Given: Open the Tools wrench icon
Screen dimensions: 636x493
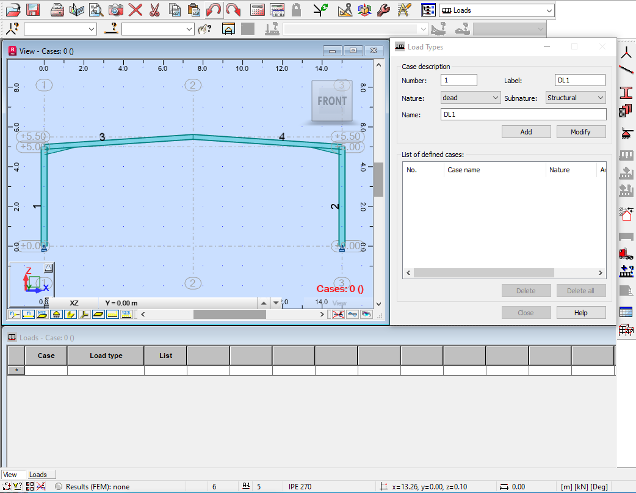Looking at the screenshot, I should click(383, 10).
